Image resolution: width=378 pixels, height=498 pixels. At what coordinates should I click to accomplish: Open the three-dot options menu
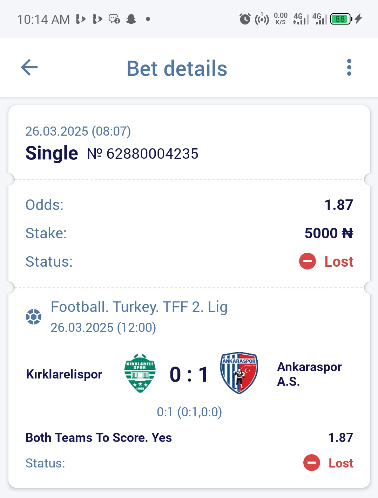pos(349,67)
